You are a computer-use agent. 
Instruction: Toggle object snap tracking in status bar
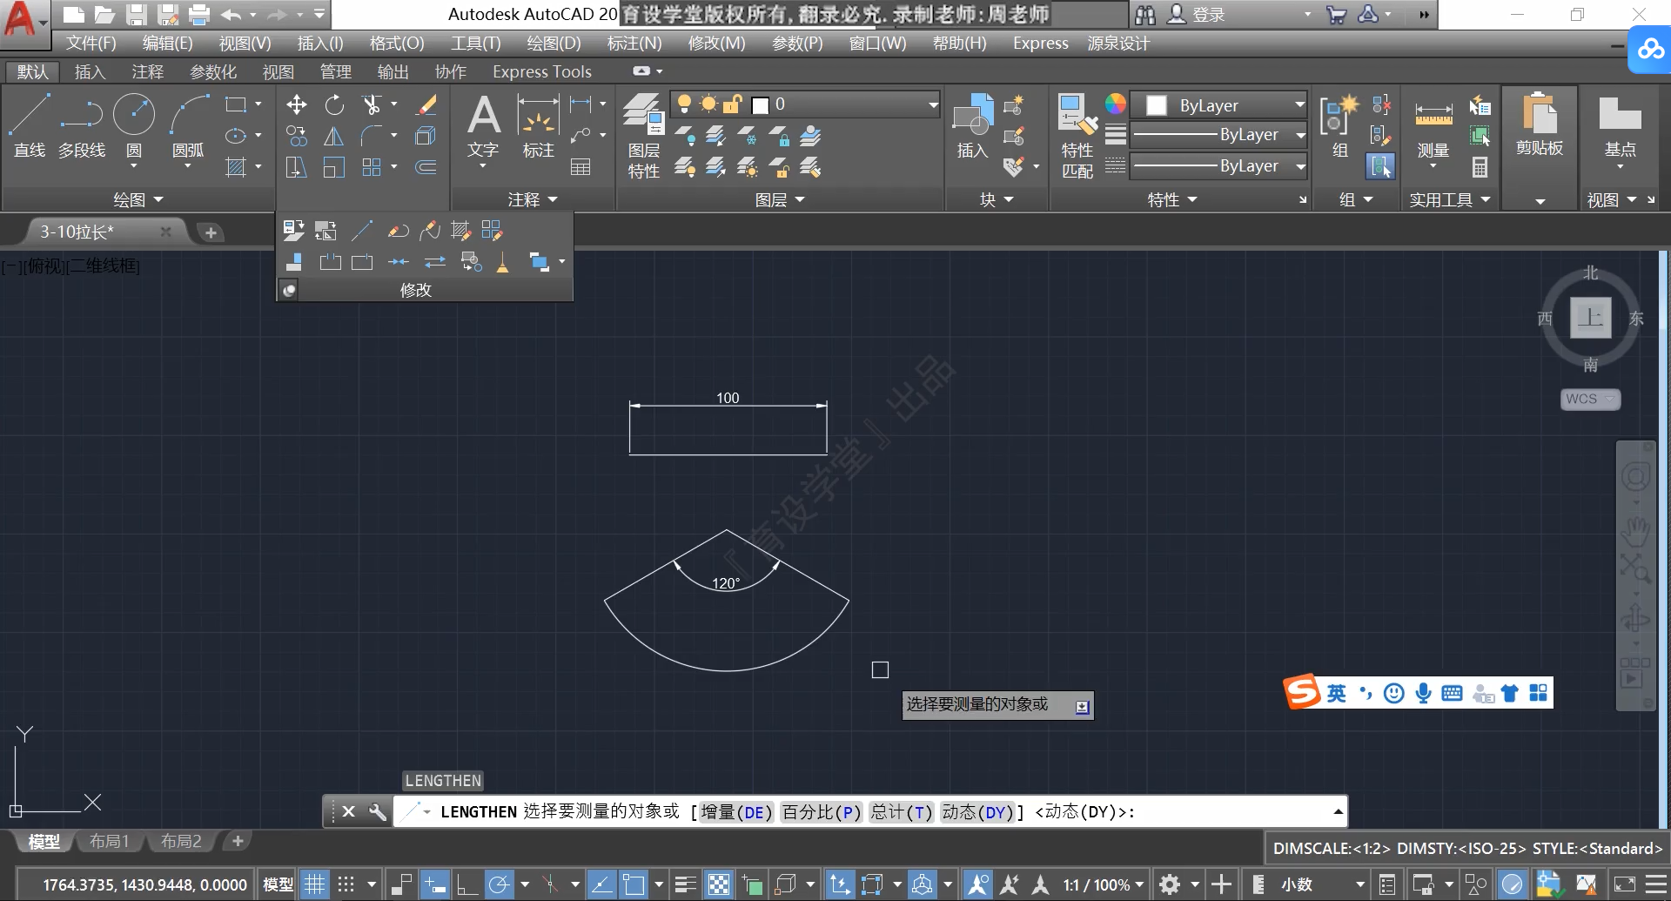tap(601, 884)
